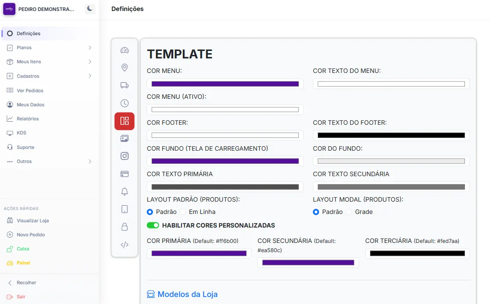Open the notifications bell settings tab

(x=124, y=192)
